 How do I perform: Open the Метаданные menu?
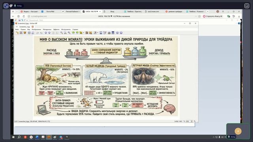(x=47, y=30)
